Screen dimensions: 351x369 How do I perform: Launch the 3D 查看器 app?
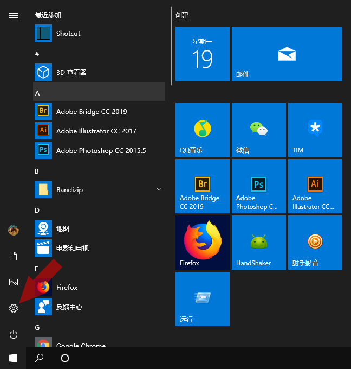99,72
